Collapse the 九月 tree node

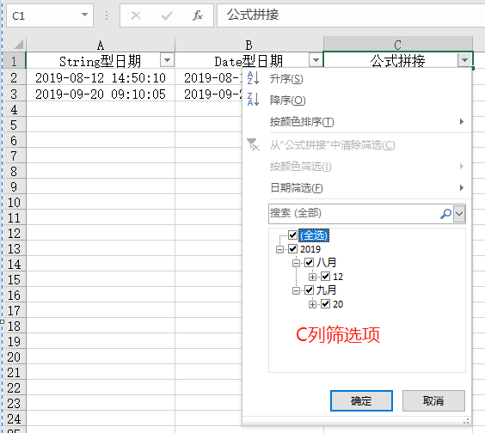(x=296, y=290)
